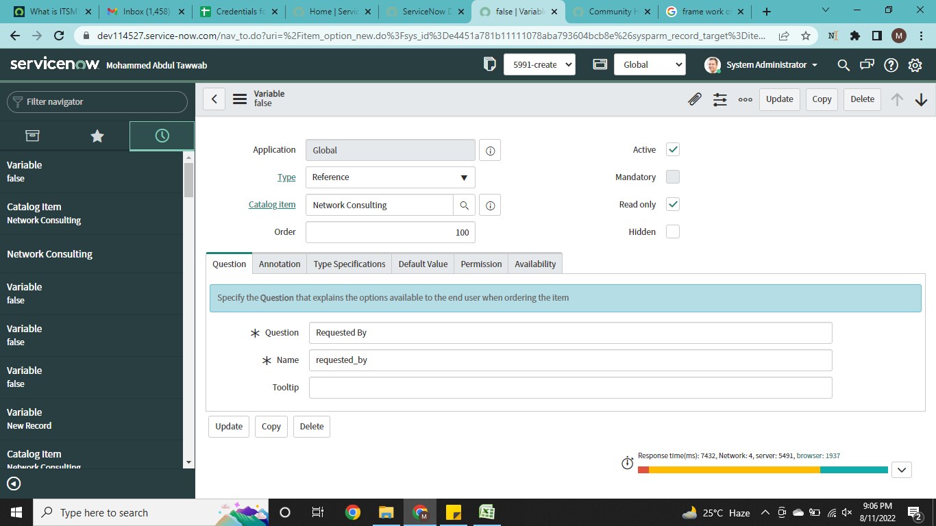Viewport: 936px width, 526px height.
Task: Preview the Network Consulting catalog item record
Action: click(490, 205)
